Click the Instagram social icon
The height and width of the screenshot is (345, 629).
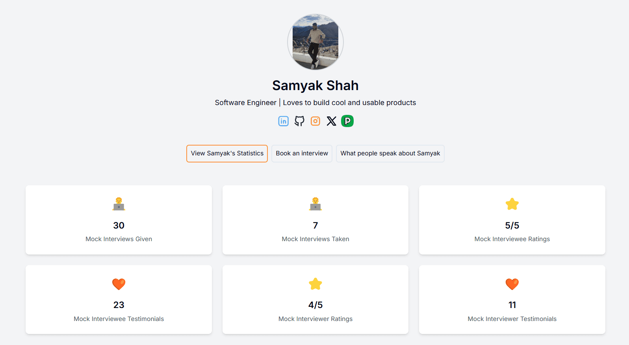coord(315,121)
